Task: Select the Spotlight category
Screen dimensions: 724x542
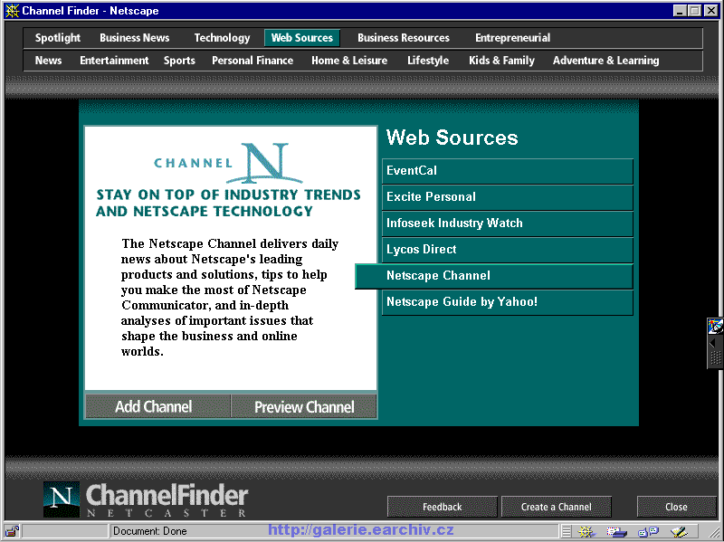Action: click(x=58, y=38)
